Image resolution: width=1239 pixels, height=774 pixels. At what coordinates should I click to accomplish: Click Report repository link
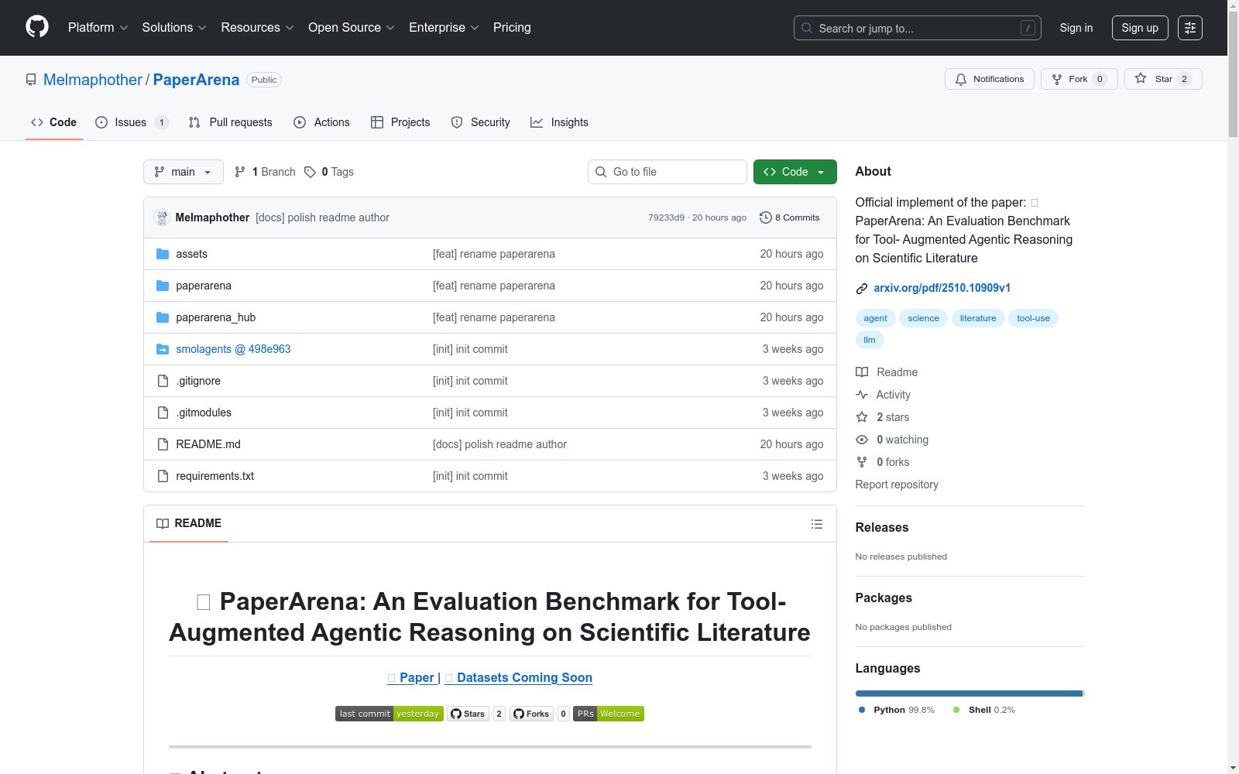click(x=897, y=485)
